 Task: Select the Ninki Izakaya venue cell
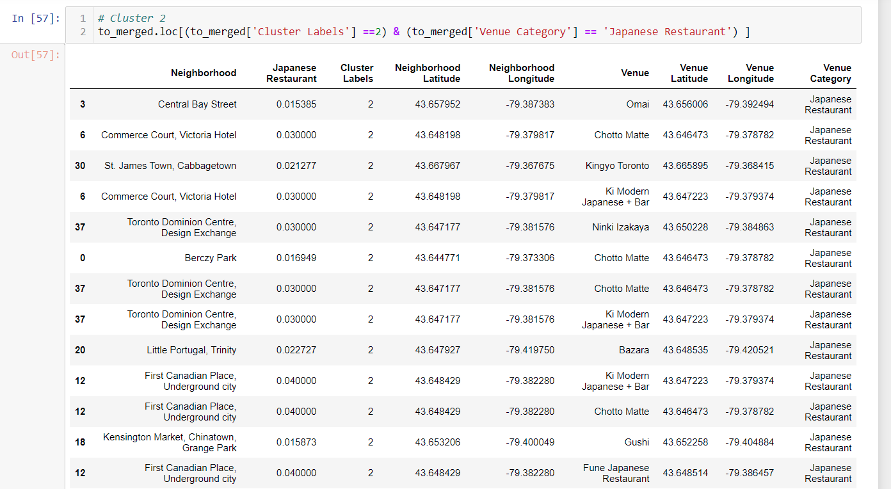click(620, 227)
